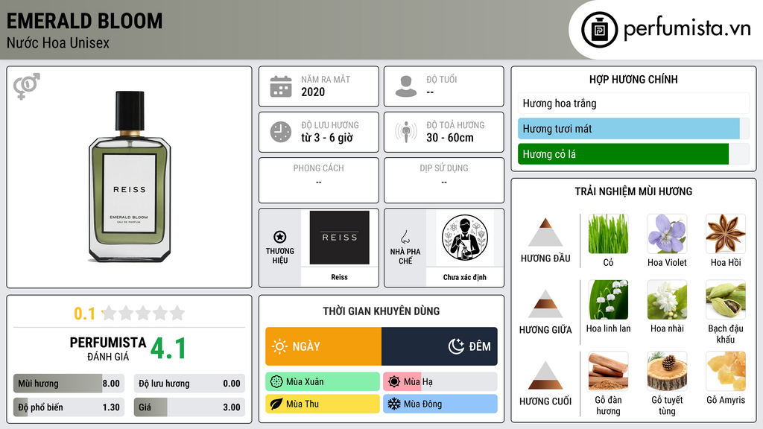Click the Dịp sử dụng occasion card
Screen dimensions: 763x429
[444, 180]
